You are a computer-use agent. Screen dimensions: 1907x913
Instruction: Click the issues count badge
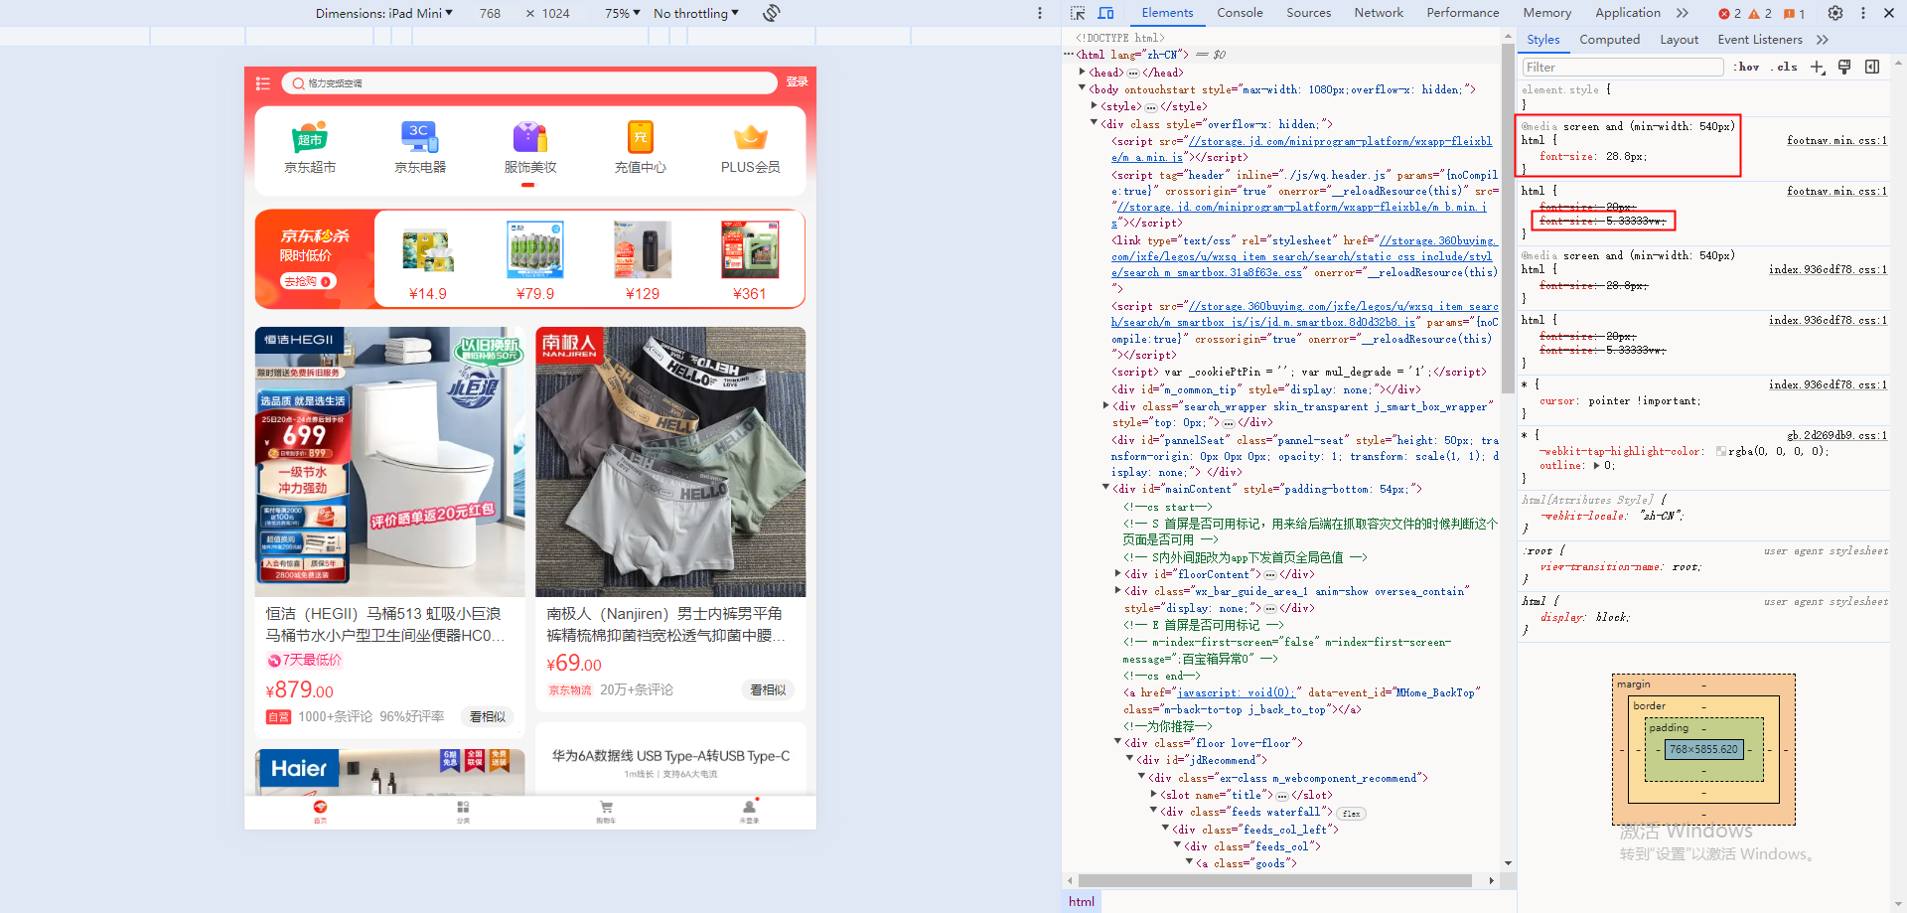[1795, 13]
